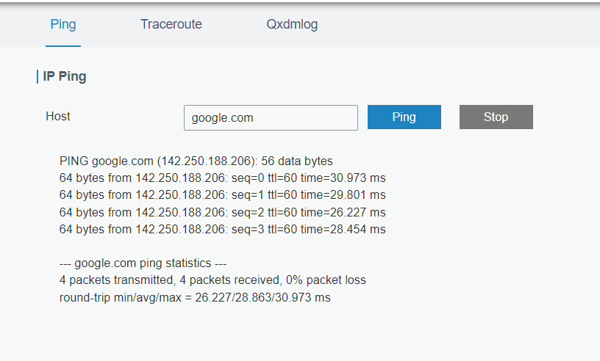Click the 4 packets transmitted text
This screenshot has height=361, width=600.
(118, 280)
